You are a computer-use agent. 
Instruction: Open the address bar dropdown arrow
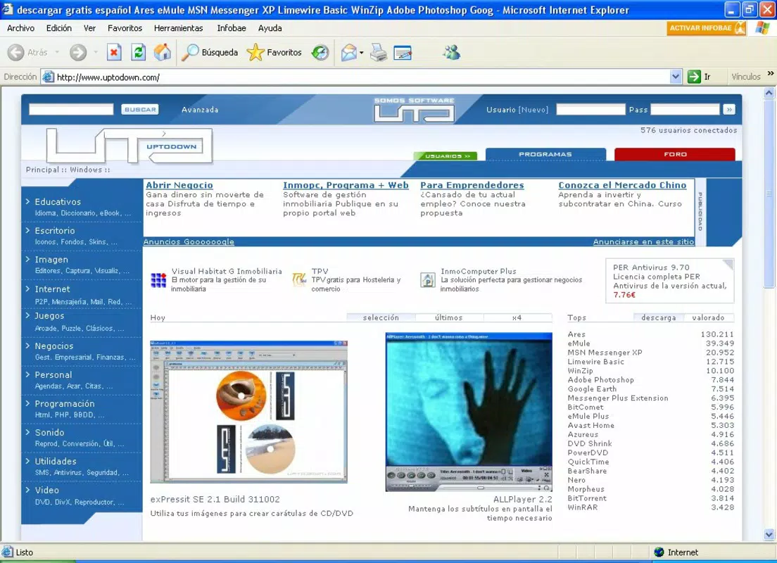coord(675,77)
